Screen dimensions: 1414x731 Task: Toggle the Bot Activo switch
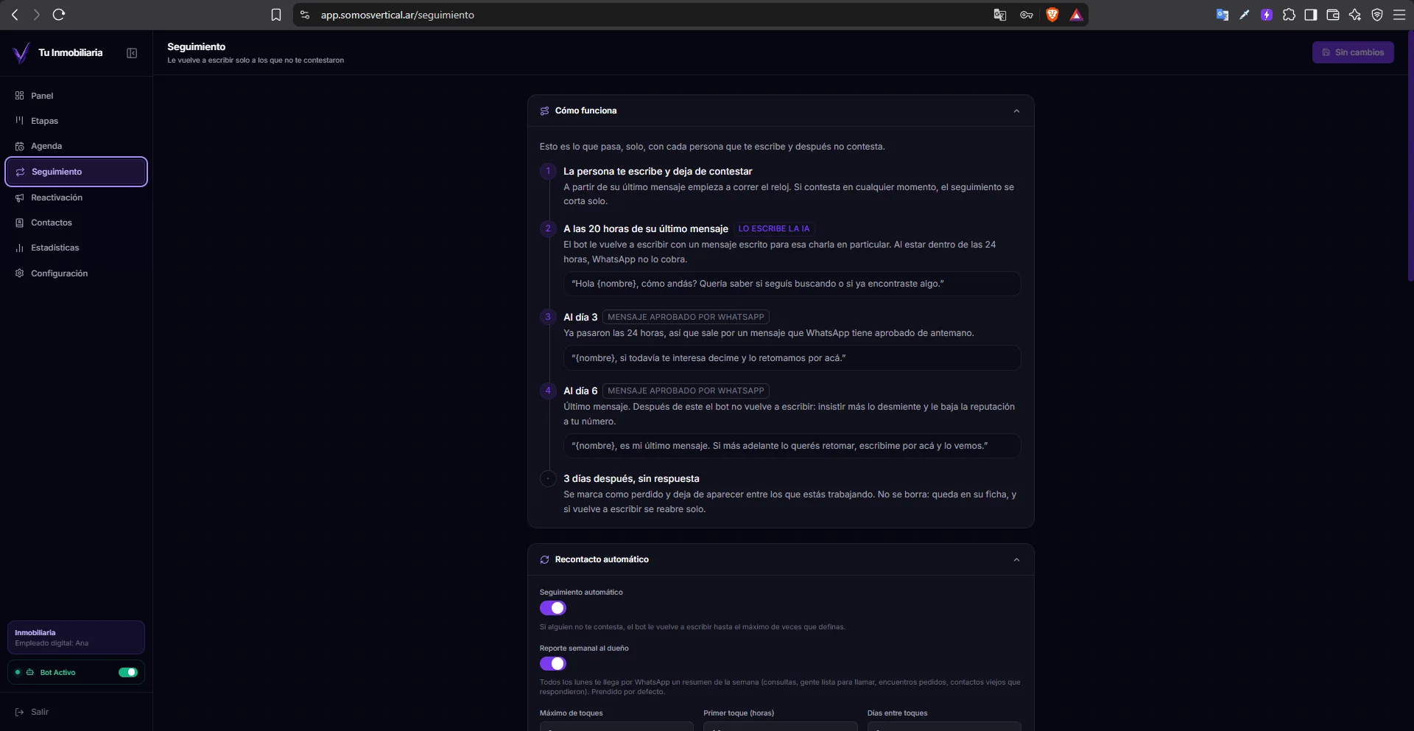pos(128,672)
